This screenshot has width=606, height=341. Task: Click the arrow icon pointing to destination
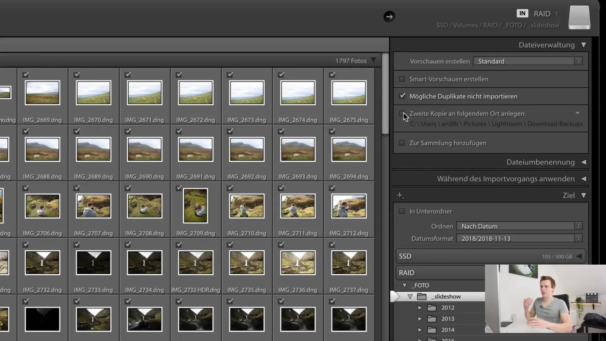[389, 17]
